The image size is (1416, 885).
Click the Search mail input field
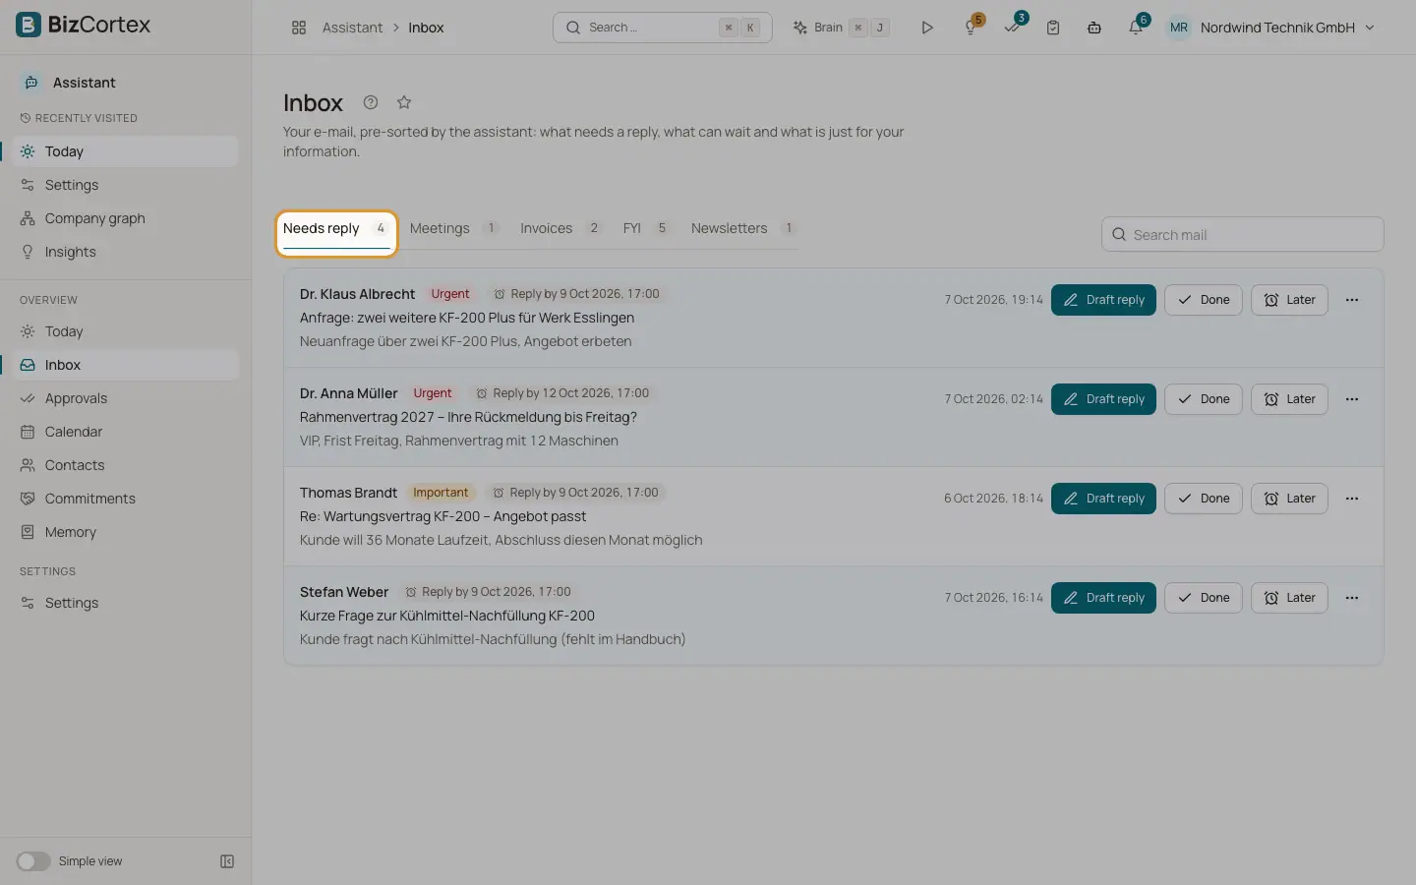click(1243, 235)
